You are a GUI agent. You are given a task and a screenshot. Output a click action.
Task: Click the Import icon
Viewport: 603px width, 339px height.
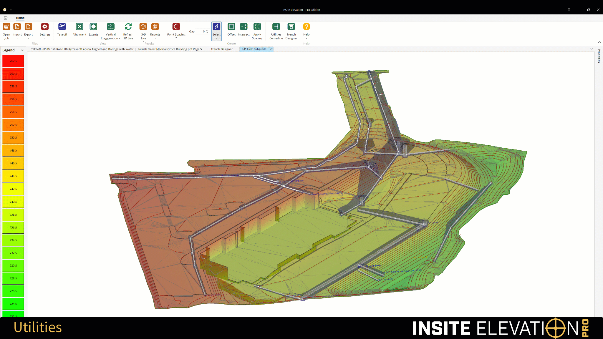pyautogui.click(x=17, y=27)
